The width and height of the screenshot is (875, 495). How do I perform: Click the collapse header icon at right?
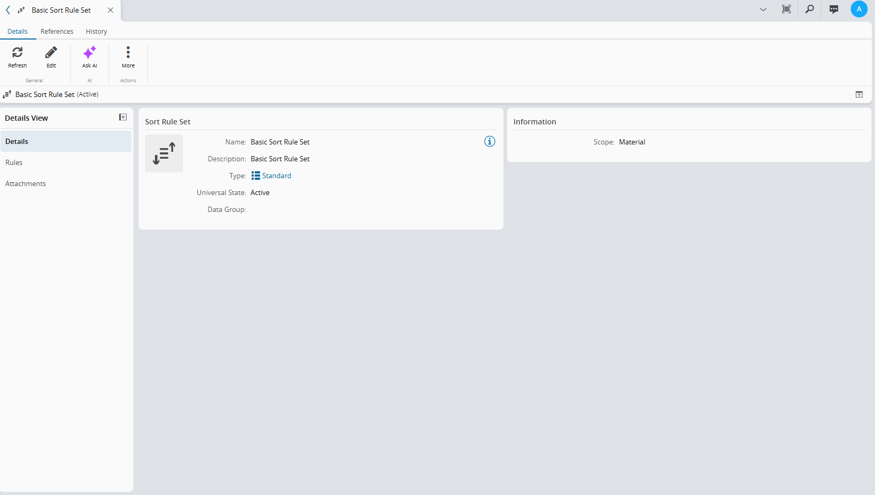click(x=859, y=94)
